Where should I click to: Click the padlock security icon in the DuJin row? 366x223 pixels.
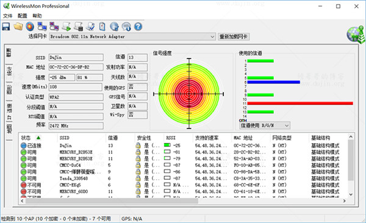click(138, 146)
